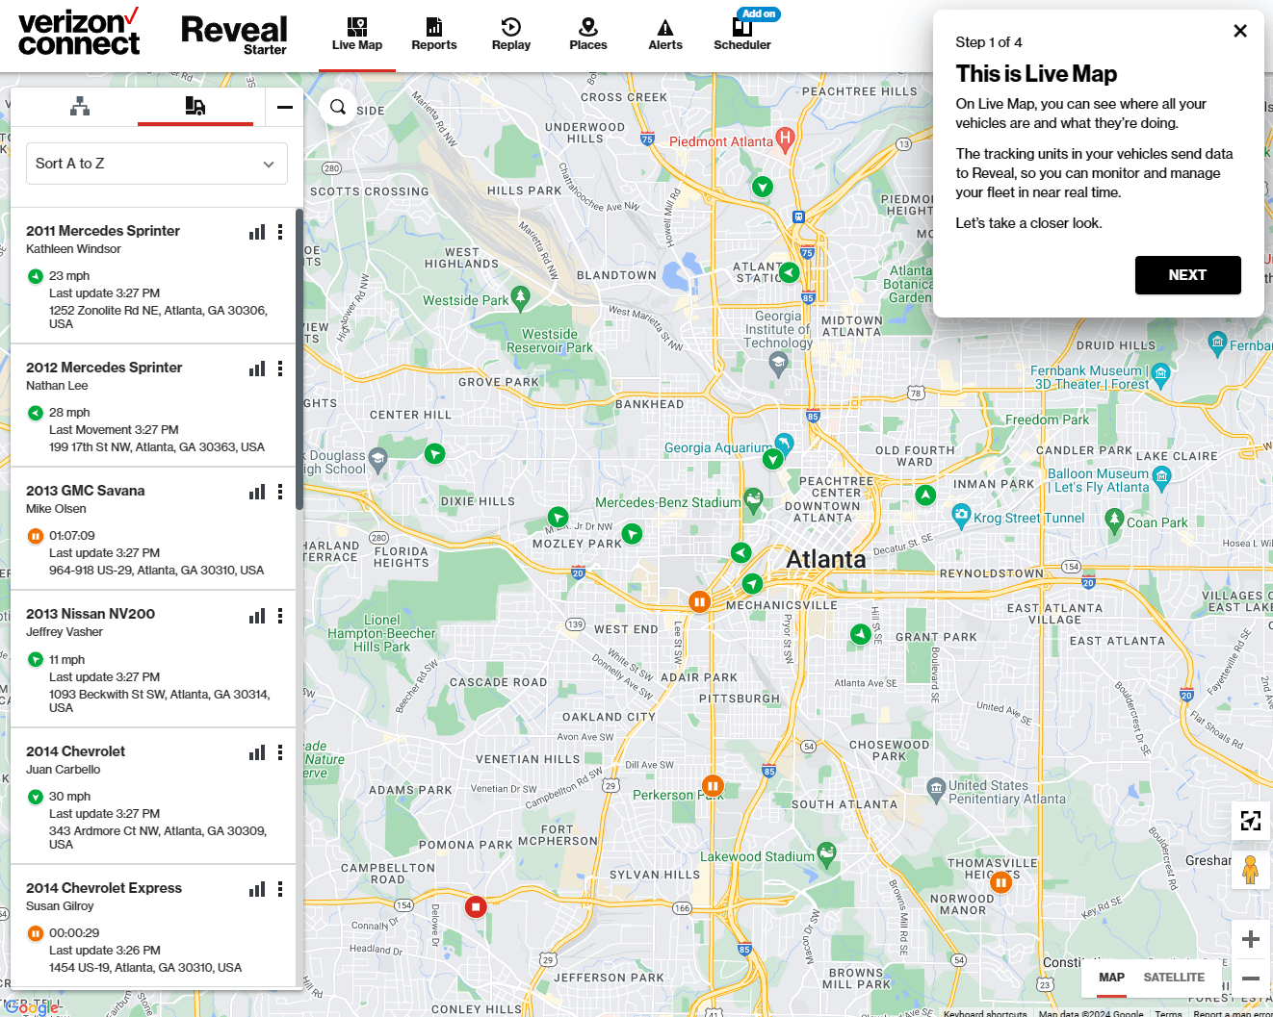Switch to the vehicles list tab
This screenshot has width=1273, height=1017.
click(195, 107)
